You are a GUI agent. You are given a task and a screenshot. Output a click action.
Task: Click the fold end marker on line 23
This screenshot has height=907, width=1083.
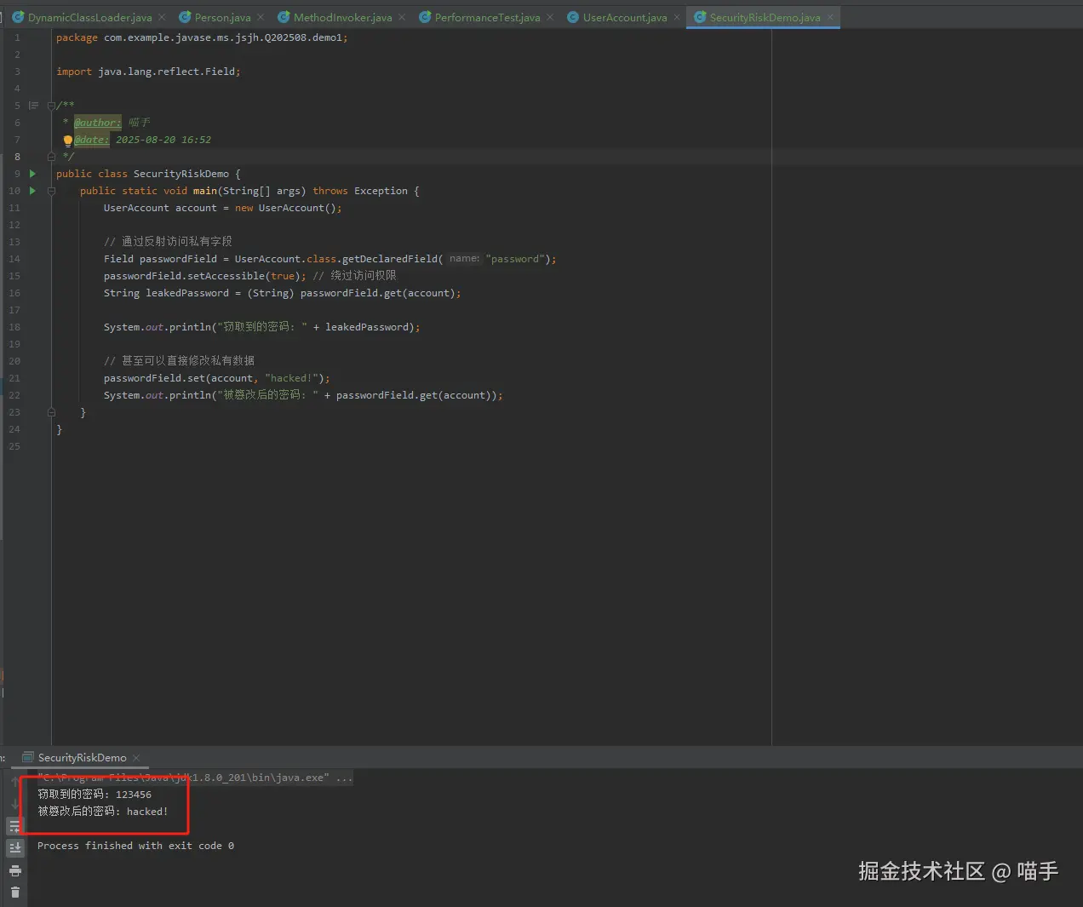click(x=51, y=412)
